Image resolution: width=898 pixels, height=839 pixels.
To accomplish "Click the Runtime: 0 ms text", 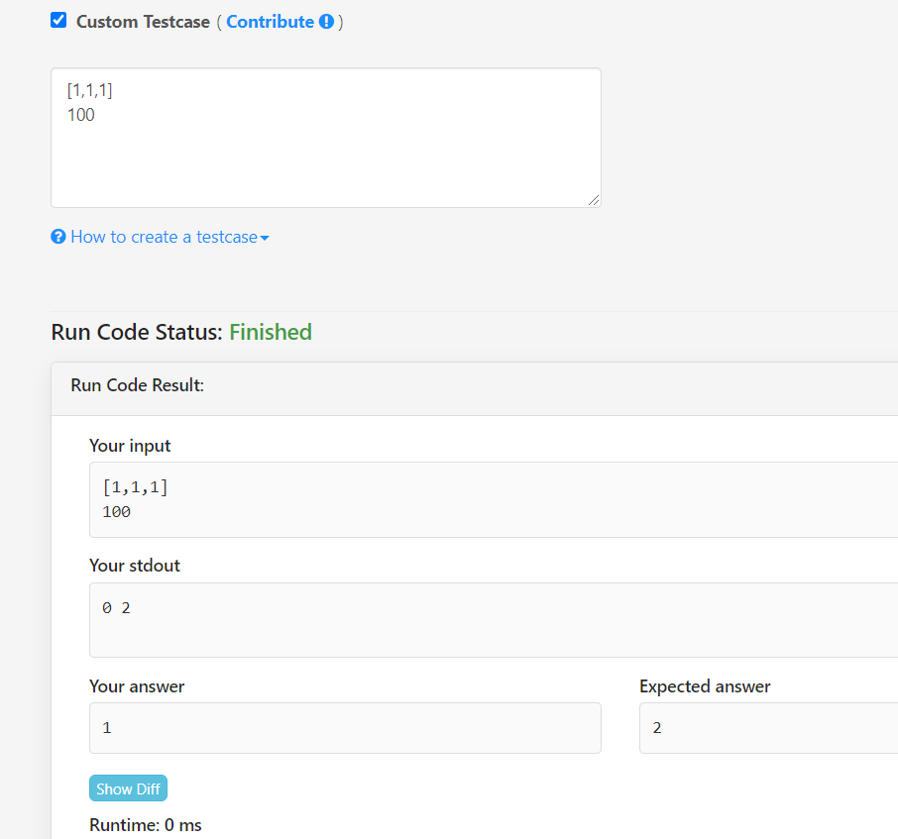I will (x=146, y=825).
